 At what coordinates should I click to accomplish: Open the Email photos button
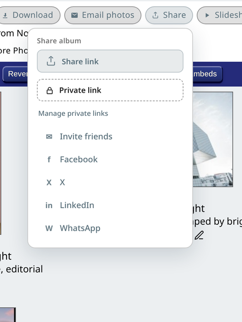103,15
